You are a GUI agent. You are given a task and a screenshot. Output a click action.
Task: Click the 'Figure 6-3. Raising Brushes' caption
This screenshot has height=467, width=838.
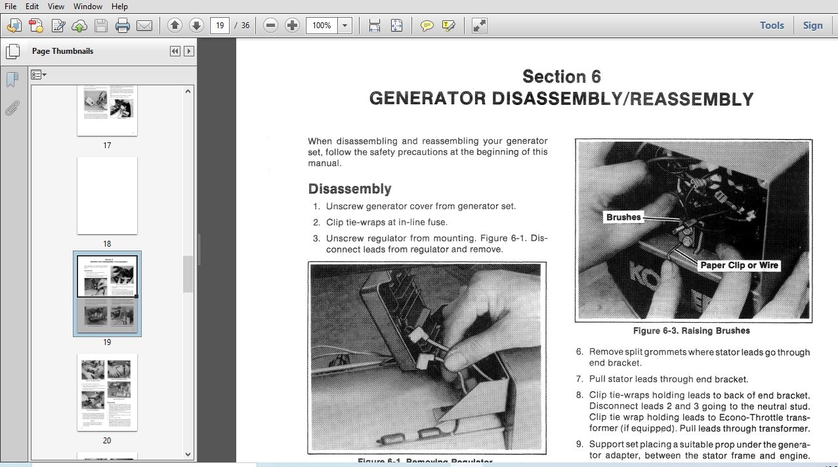[x=692, y=331]
